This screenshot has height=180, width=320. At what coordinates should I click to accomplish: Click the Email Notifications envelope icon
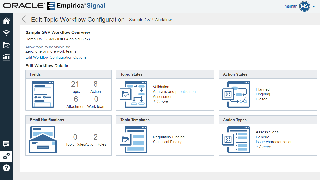coord(43,140)
